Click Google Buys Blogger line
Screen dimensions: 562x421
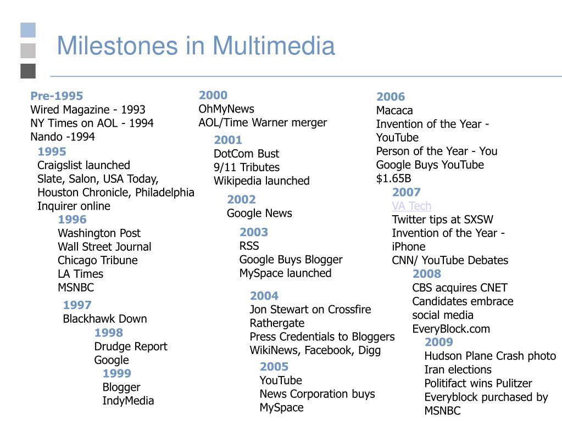coord(291,260)
